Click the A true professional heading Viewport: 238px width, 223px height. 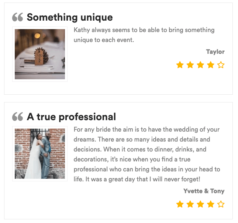(71, 117)
